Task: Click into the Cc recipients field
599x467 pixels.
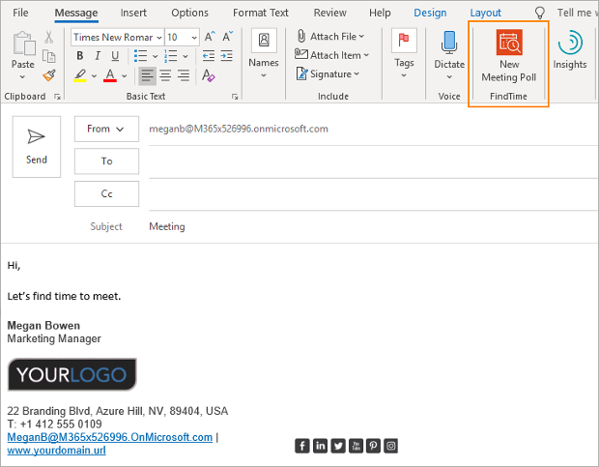Action: [373, 194]
